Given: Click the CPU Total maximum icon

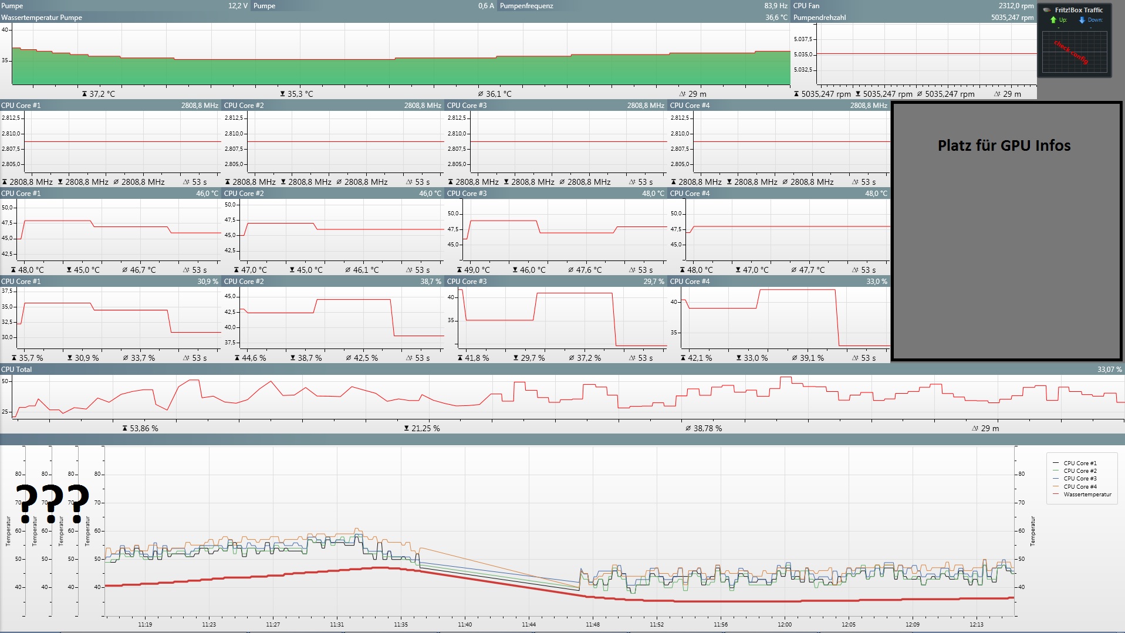Looking at the screenshot, I should [125, 428].
